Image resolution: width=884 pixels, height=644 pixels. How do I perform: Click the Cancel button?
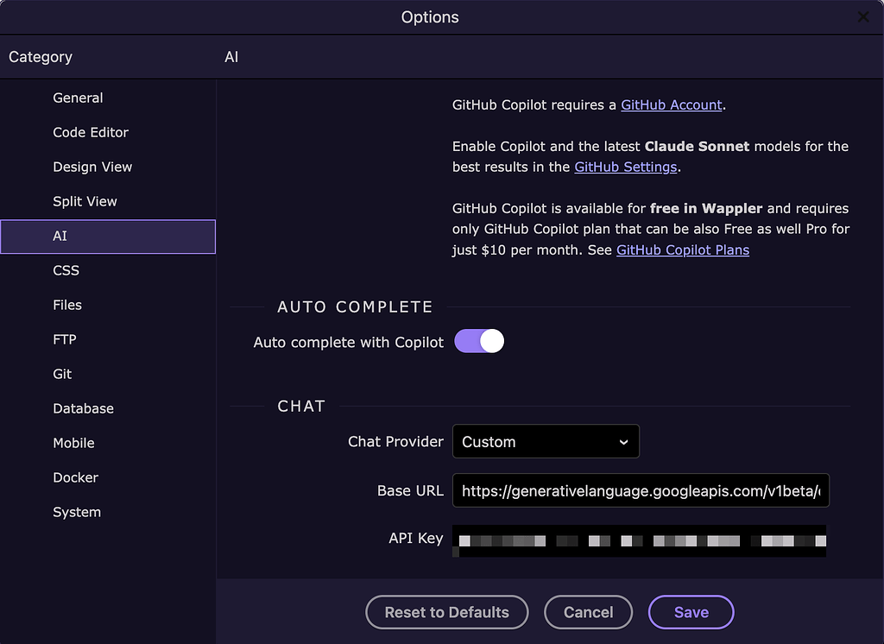click(588, 612)
